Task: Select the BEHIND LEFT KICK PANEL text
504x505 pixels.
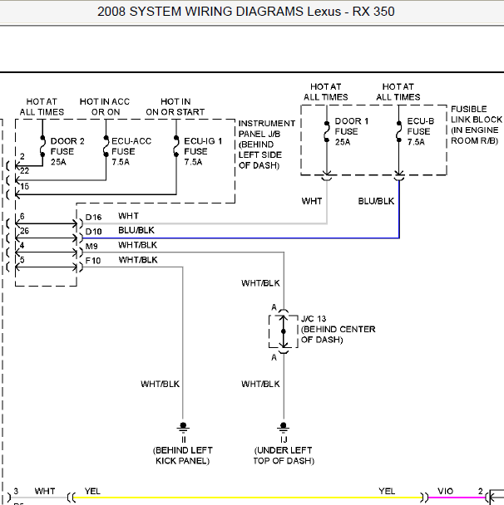Action: (183, 455)
